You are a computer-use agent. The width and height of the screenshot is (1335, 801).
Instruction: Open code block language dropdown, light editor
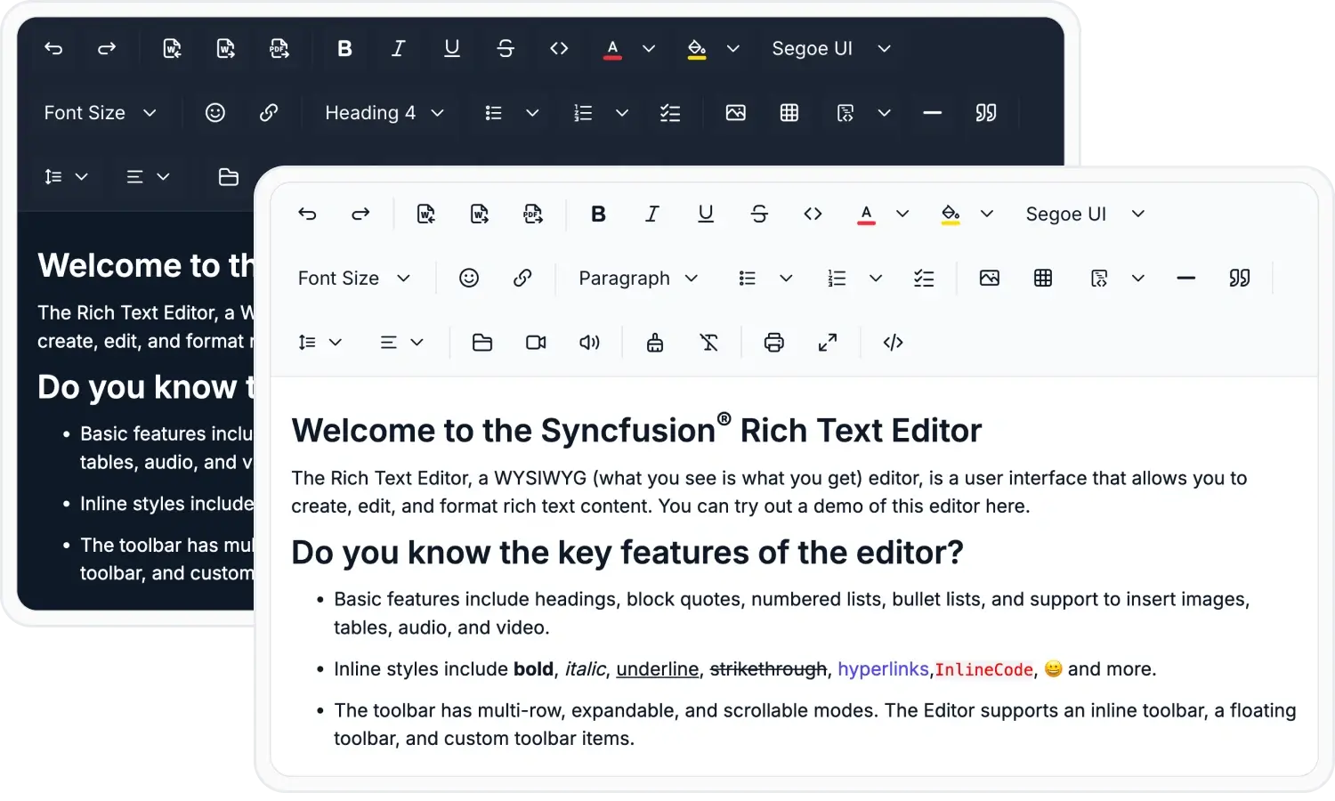point(1138,279)
